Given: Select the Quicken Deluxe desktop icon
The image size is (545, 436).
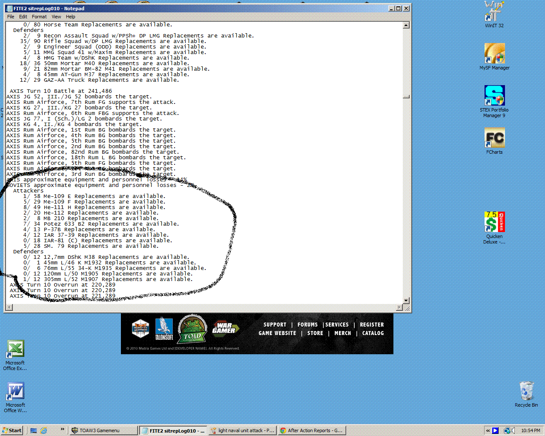Looking at the screenshot, I should [x=494, y=228].
